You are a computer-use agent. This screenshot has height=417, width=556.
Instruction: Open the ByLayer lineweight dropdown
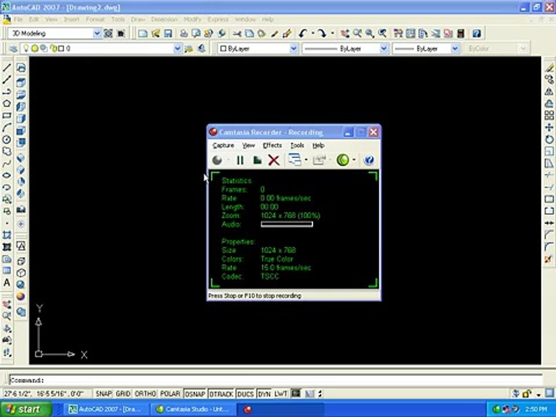[x=455, y=49]
